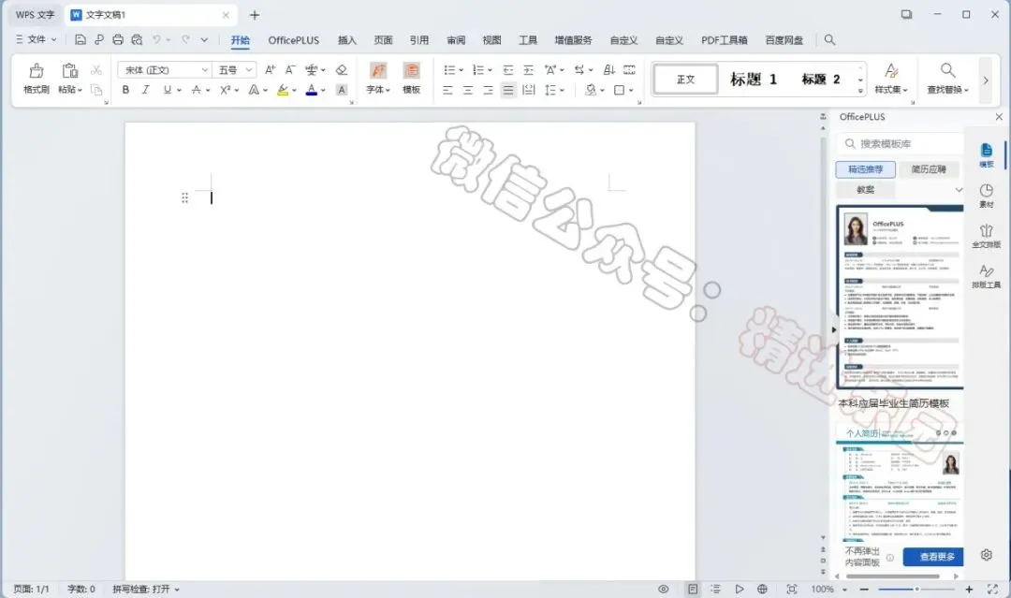The height and width of the screenshot is (598, 1011).
Task: Click the Undo arrow icon
Action: pos(156,40)
